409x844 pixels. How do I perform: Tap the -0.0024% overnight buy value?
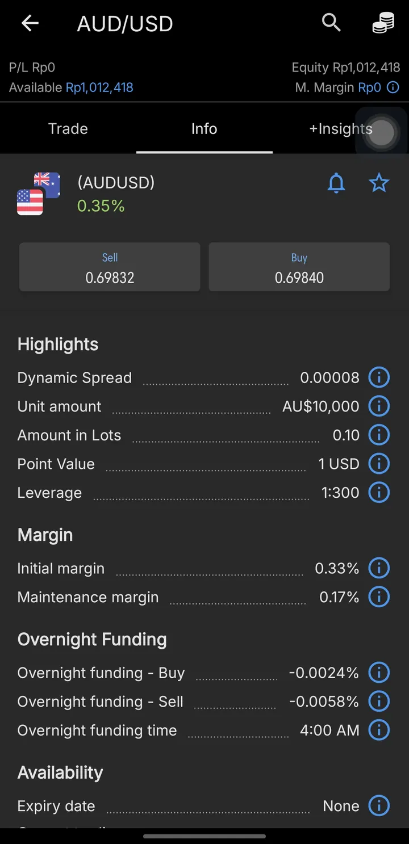pyautogui.click(x=324, y=673)
